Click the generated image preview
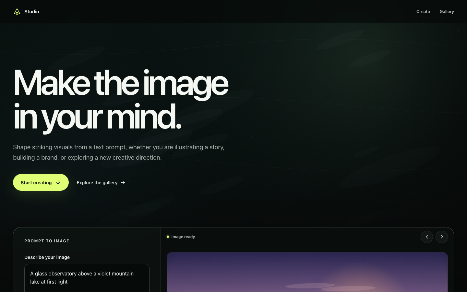Image resolution: width=467 pixels, height=292 pixels. [x=307, y=272]
